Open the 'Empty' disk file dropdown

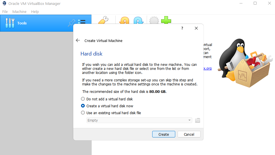pyautogui.click(x=139, y=120)
